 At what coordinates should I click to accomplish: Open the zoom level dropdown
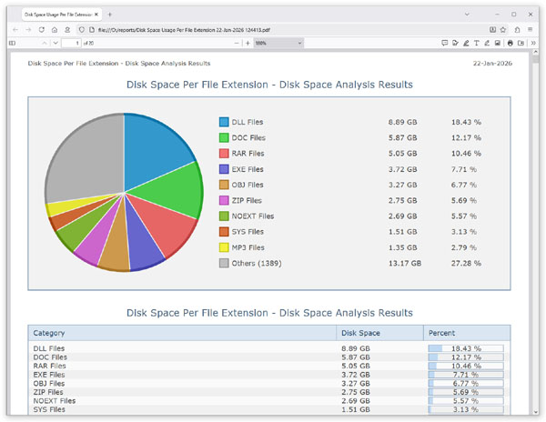(x=278, y=43)
